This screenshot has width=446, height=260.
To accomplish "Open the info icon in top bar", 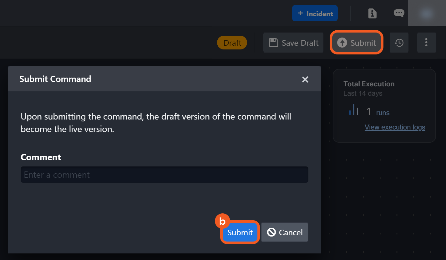I will (x=372, y=13).
